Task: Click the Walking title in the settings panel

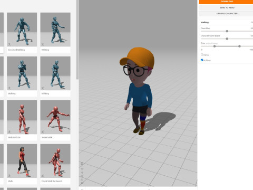Action: point(205,22)
